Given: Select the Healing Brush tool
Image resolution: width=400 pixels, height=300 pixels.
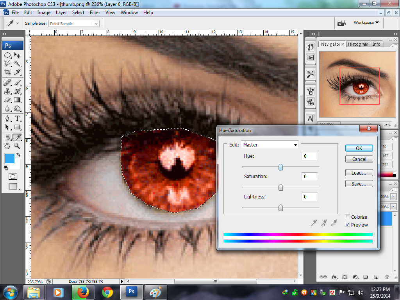Looking at the screenshot, I should [x=7, y=83].
